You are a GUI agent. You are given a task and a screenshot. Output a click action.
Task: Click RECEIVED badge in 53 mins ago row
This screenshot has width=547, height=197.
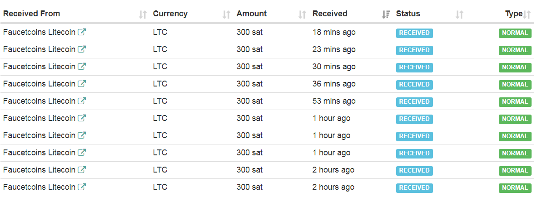tap(414, 101)
